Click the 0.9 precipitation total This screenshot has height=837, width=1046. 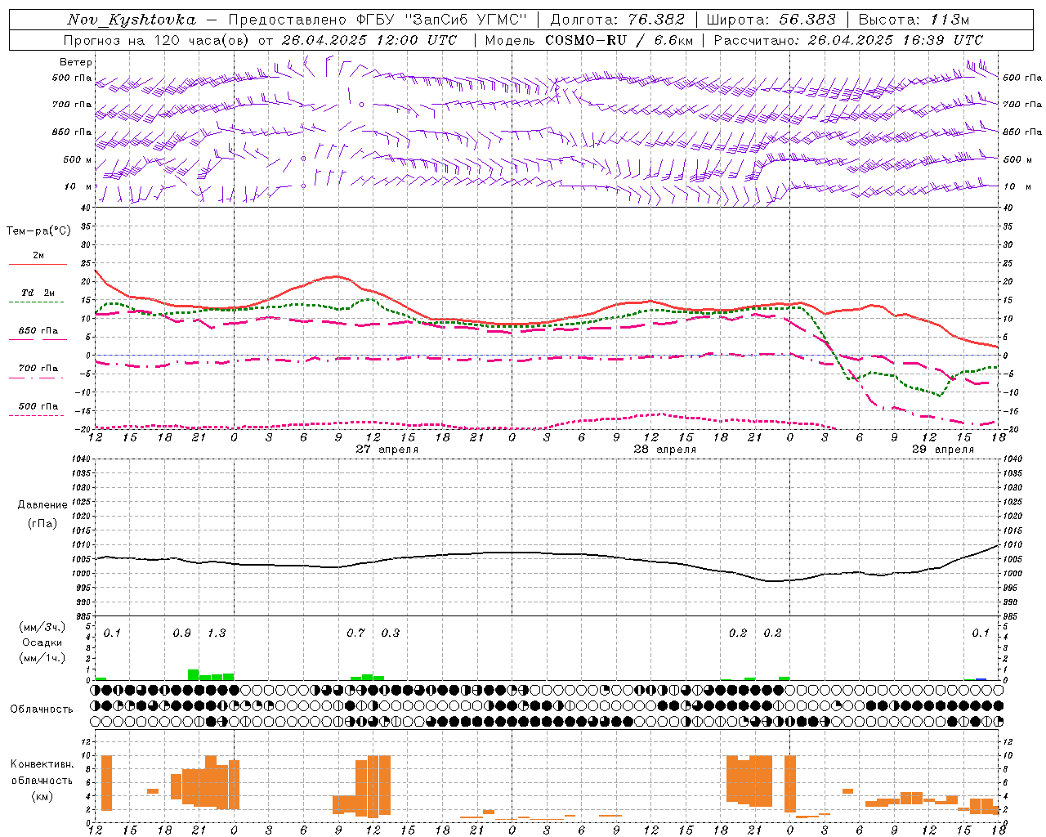point(181,633)
